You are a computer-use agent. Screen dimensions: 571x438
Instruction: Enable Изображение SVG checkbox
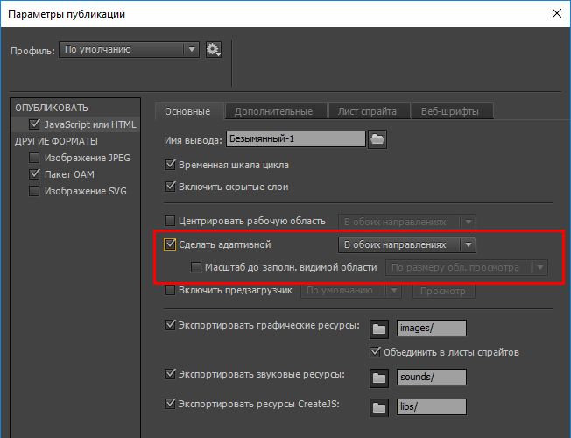pyautogui.click(x=34, y=191)
